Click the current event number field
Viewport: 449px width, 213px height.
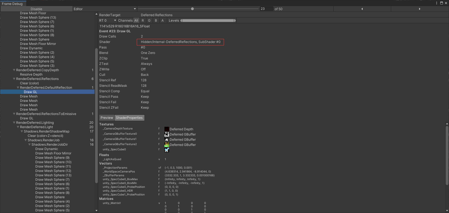click(x=266, y=9)
